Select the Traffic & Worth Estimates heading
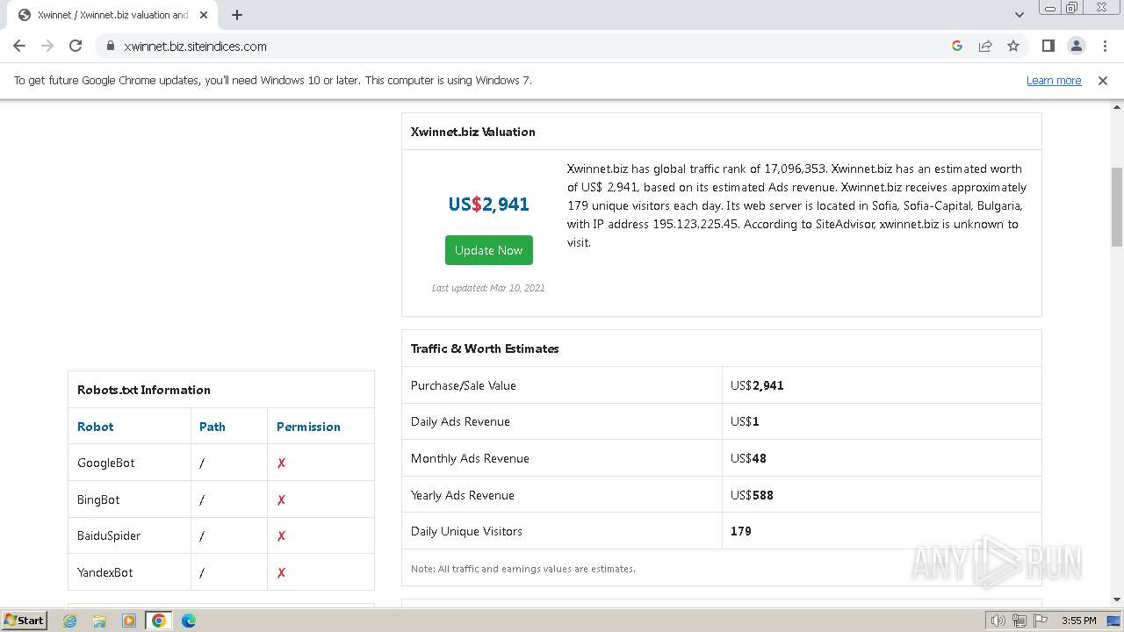1124x632 pixels. 485,348
